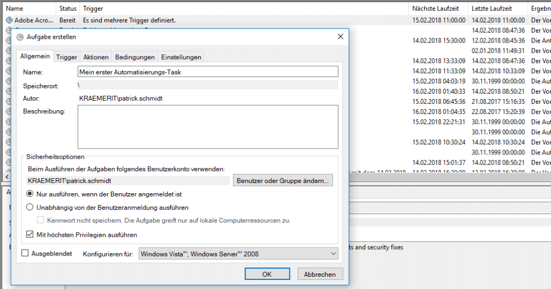This screenshot has width=551, height=289.
Task: Toggle Kennwort nicht speichern checkbox
Action: (40, 220)
